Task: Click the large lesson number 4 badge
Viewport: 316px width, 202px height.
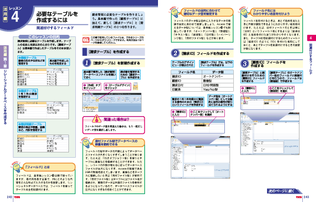Action: click(15, 17)
